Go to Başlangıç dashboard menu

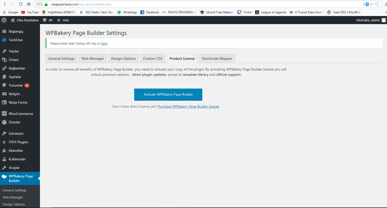point(20,31)
